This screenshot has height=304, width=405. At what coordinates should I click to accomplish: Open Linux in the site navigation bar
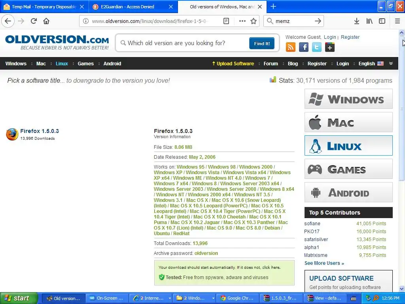62,64
